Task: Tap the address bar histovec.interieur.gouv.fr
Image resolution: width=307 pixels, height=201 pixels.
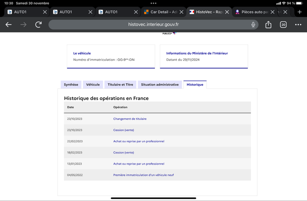Action: (x=153, y=25)
